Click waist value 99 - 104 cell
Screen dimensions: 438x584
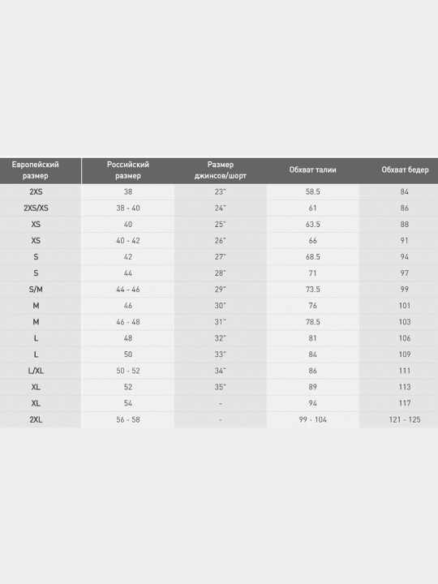312,420
